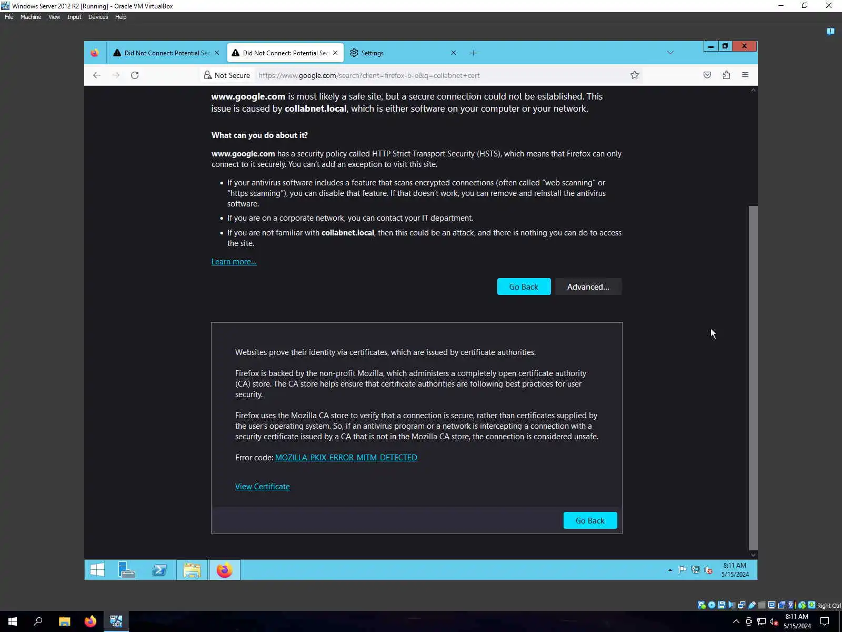
Task: Open guest Windows Start button
Action: 97,570
